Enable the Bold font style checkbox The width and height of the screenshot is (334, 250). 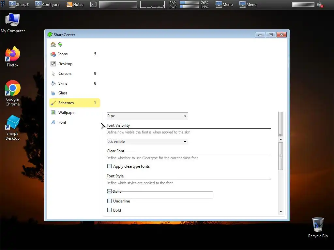[x=109, y=210]
